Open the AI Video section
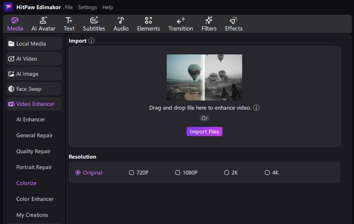This screenshot has height=224, width=354. pyautogui.click(x=34, y=59)
